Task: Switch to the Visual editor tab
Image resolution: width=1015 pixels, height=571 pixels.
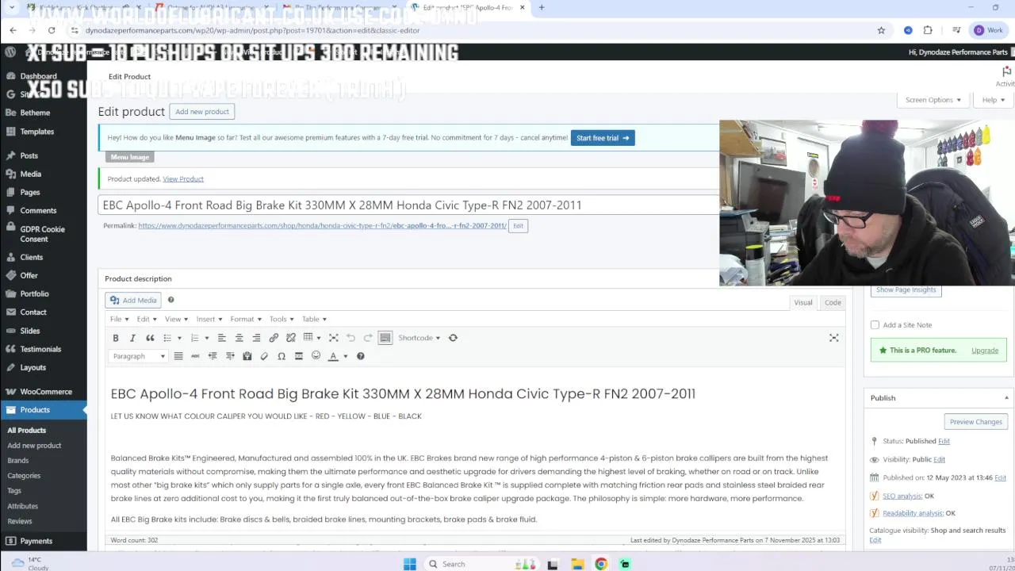Action: tap(803, 302)
